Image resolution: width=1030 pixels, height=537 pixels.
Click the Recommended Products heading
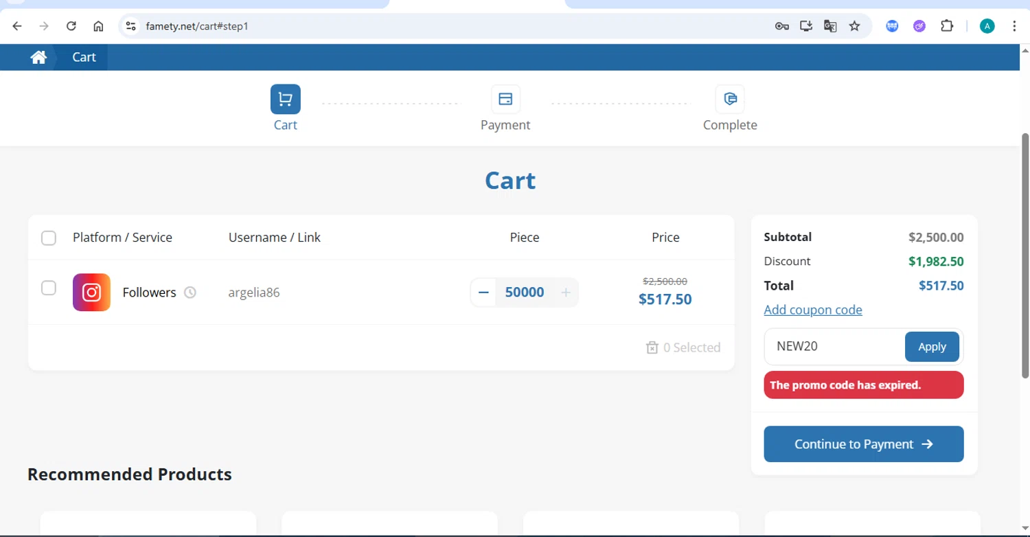(130, 475)
